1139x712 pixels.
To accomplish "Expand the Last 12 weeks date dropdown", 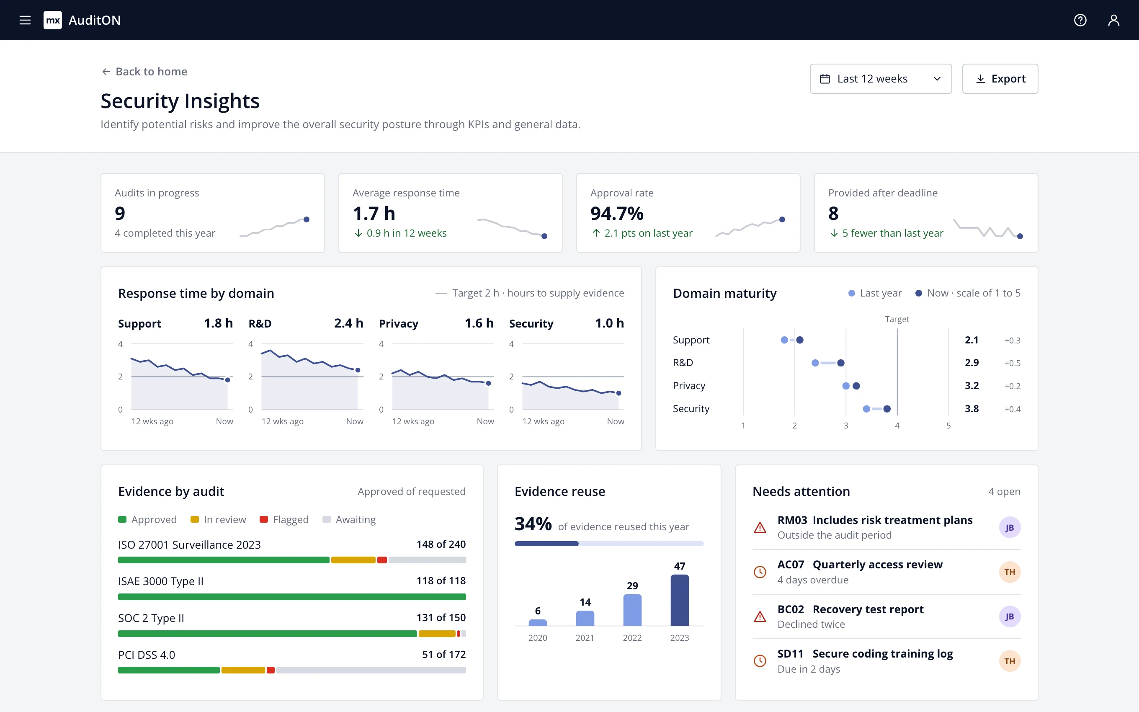I will [881, 79].
